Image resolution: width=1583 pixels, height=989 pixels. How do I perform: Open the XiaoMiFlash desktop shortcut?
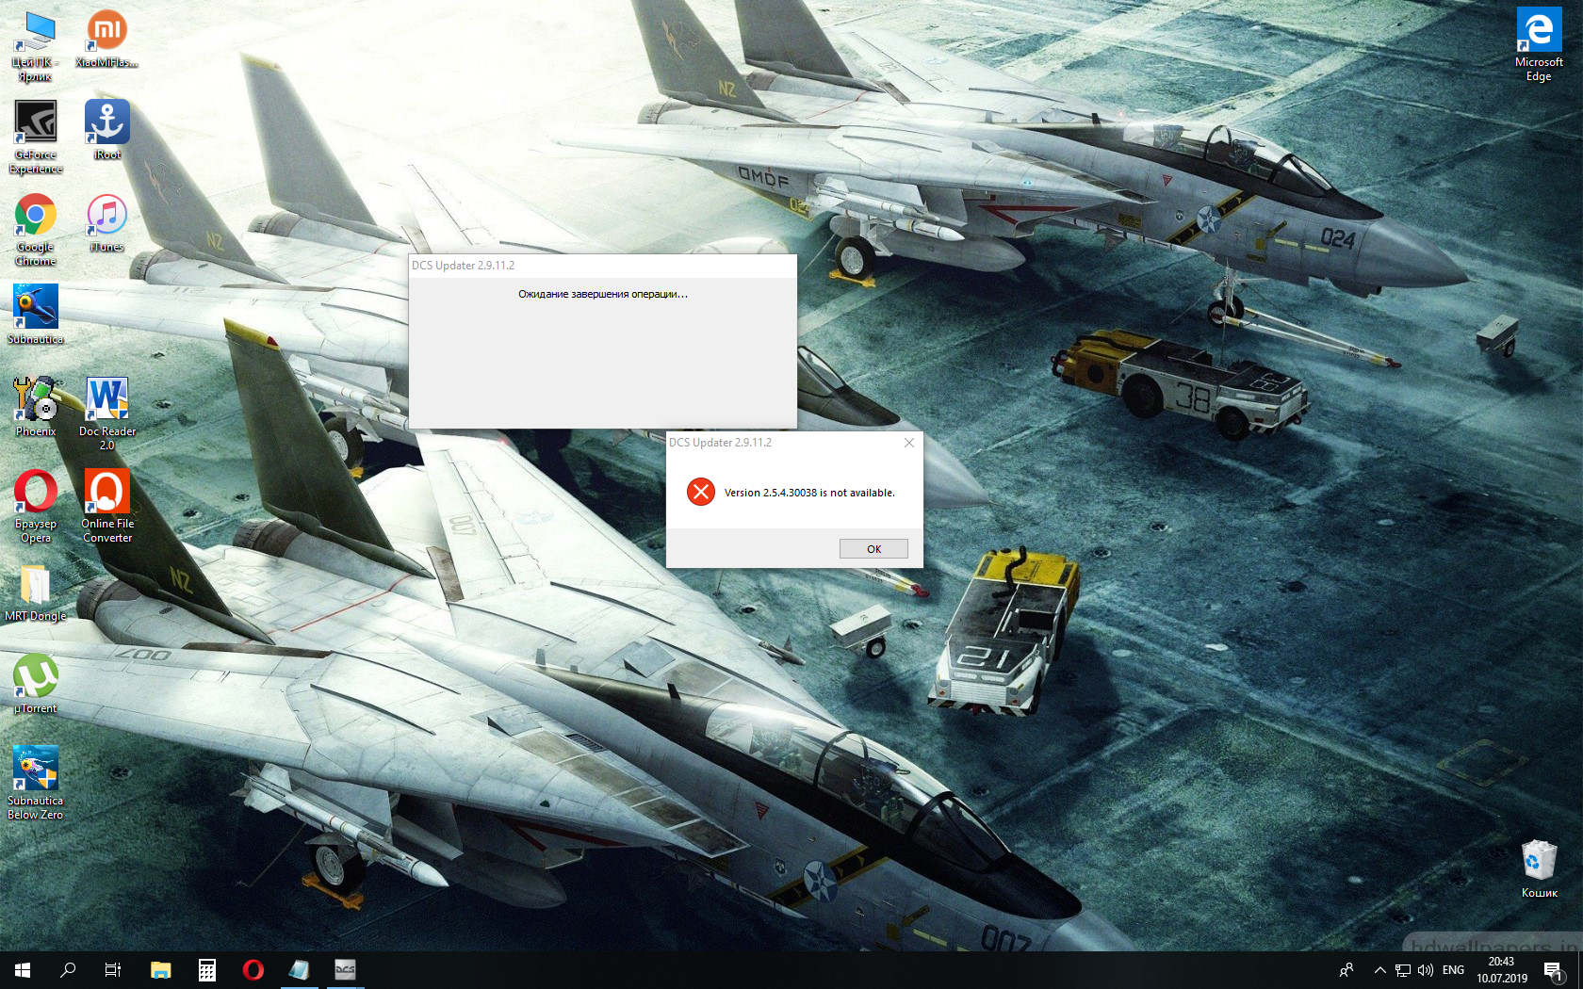(106, 39)
